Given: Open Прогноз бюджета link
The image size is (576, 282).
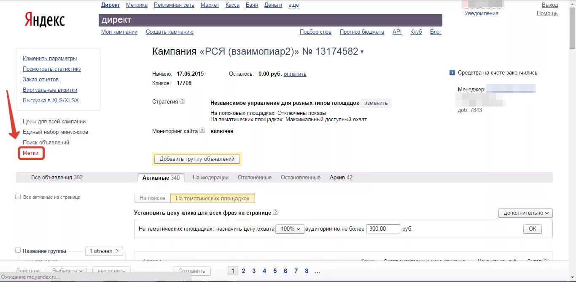Looking at the screenshot, I should tap(362, 32).
